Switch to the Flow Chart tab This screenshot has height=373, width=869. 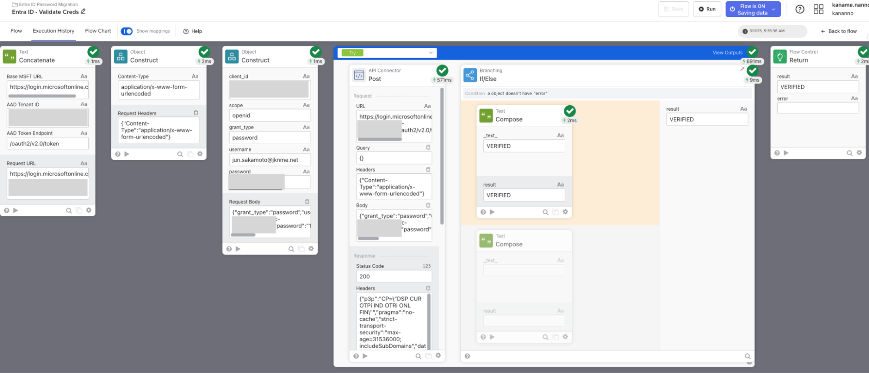[x=98, y=31]
